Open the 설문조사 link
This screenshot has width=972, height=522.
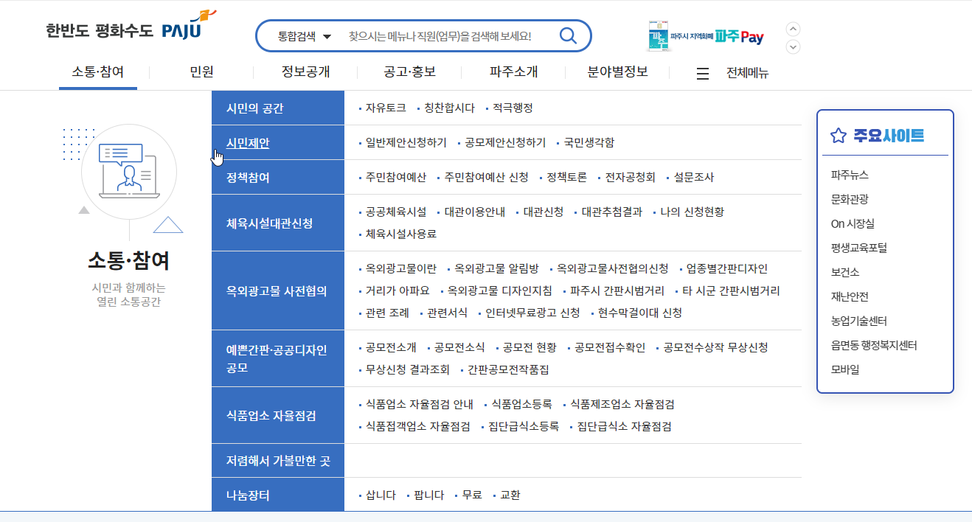point(693,177)
